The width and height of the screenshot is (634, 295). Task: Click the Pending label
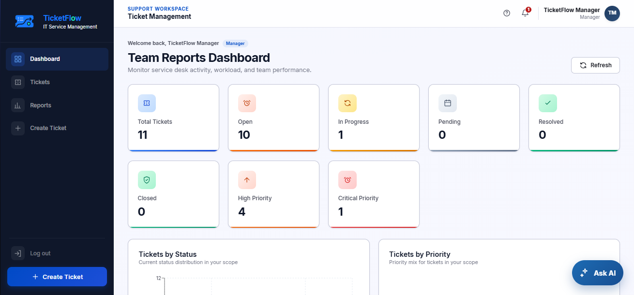point(449,122)
